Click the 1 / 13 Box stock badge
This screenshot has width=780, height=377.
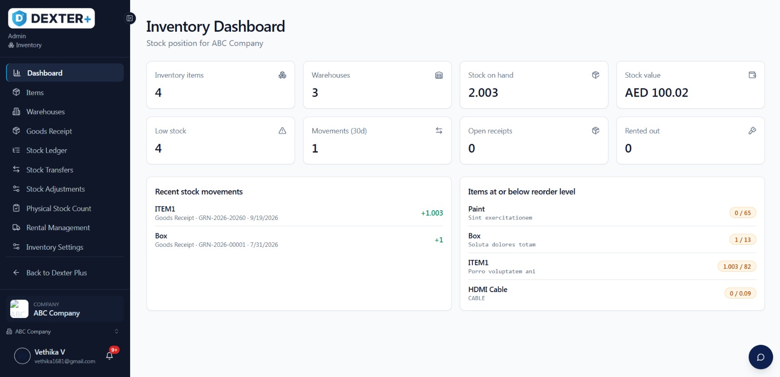coord(742,240)
